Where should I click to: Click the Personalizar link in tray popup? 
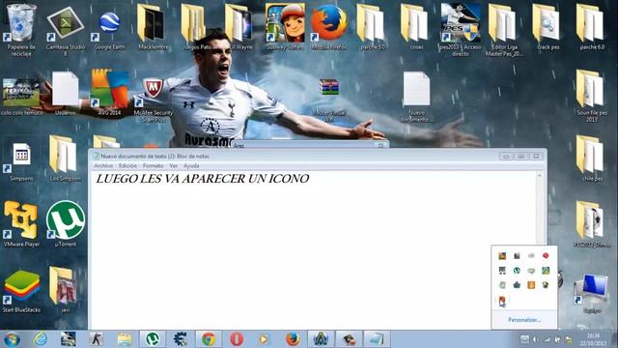pos(523,320)
